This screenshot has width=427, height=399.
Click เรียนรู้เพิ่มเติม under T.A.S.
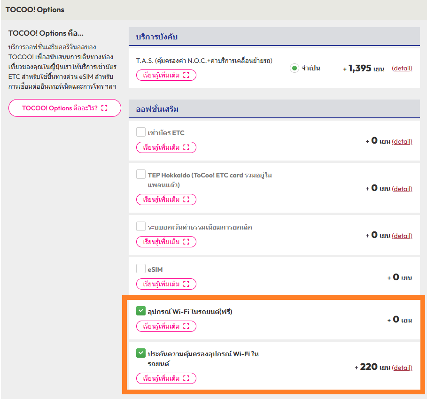pyautogui.click(x=166, y=75)
